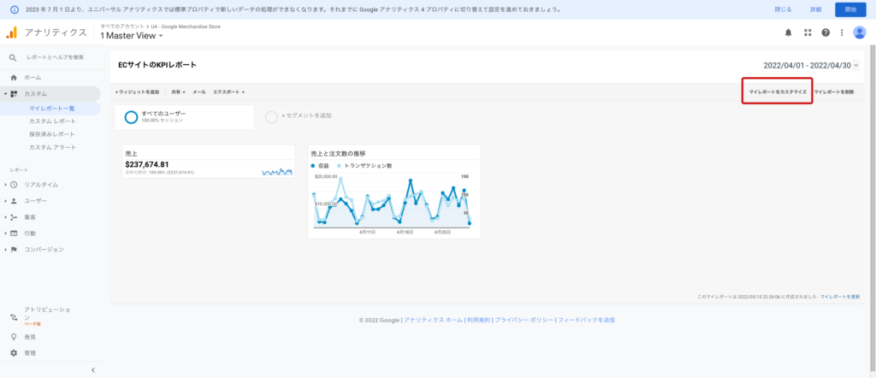Click マイレポートをカスタマイズ

tap(778, 92)
